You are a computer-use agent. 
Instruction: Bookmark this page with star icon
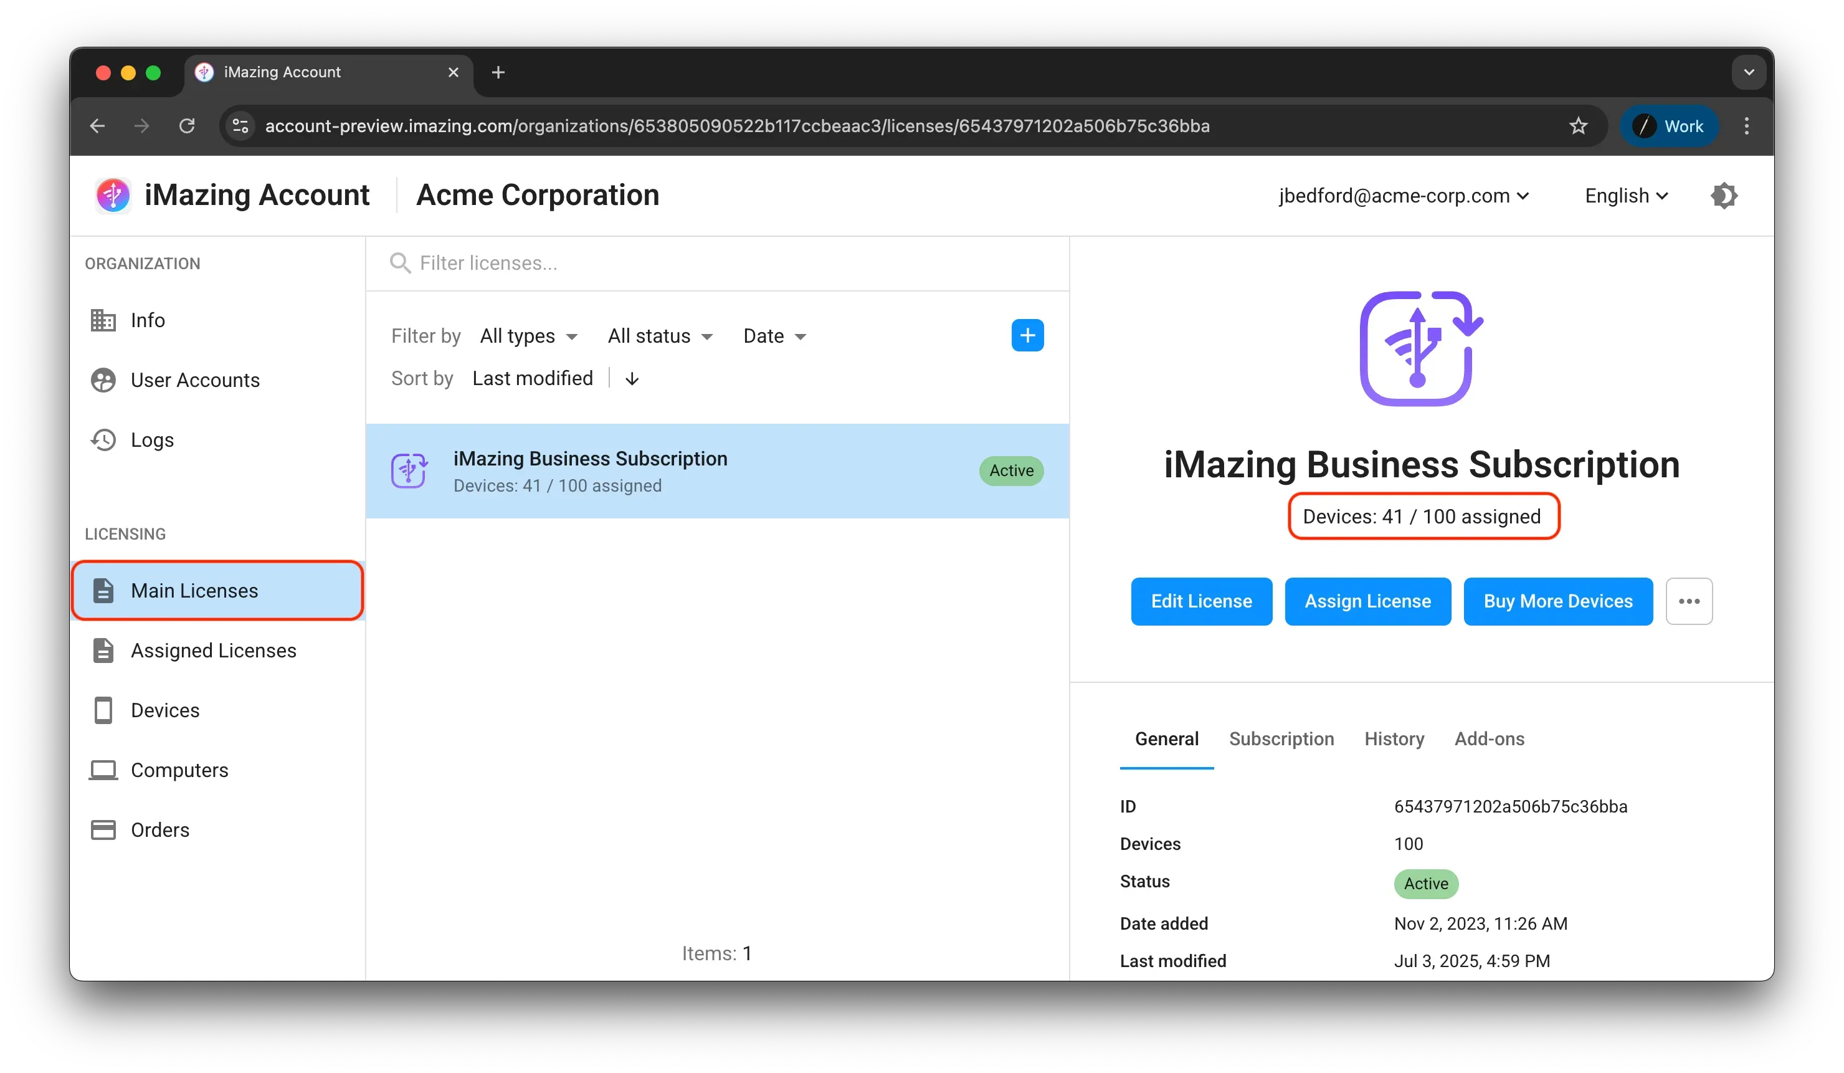1577,126
